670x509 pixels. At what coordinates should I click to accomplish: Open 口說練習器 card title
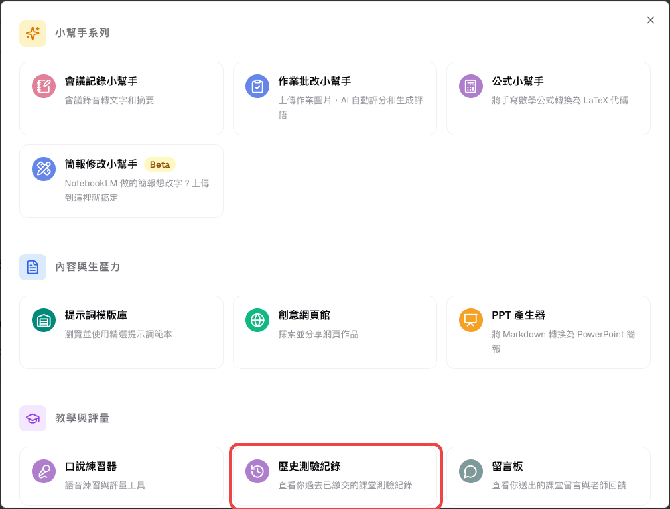(91, 467)
